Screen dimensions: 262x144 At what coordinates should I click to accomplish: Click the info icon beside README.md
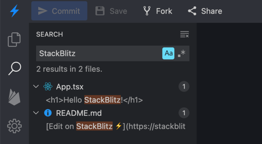pyautogui.click(x=48, y=113)
